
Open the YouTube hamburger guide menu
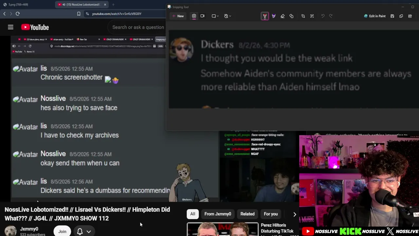coord(10,27)
